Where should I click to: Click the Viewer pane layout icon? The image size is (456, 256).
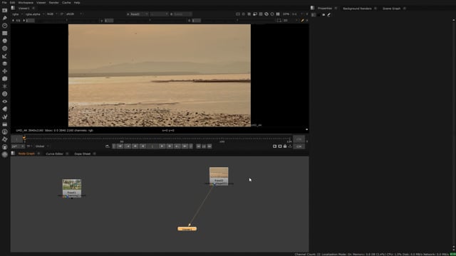[13, 8]
